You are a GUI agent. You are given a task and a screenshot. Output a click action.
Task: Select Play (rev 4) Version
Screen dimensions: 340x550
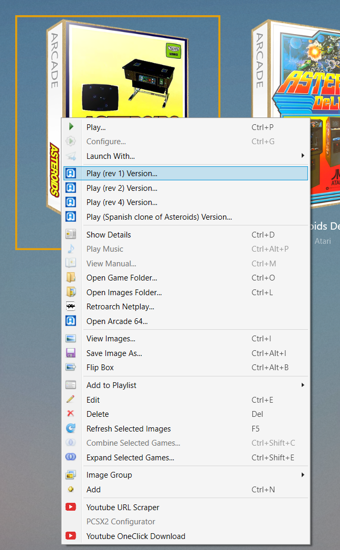tap(186, 202)
